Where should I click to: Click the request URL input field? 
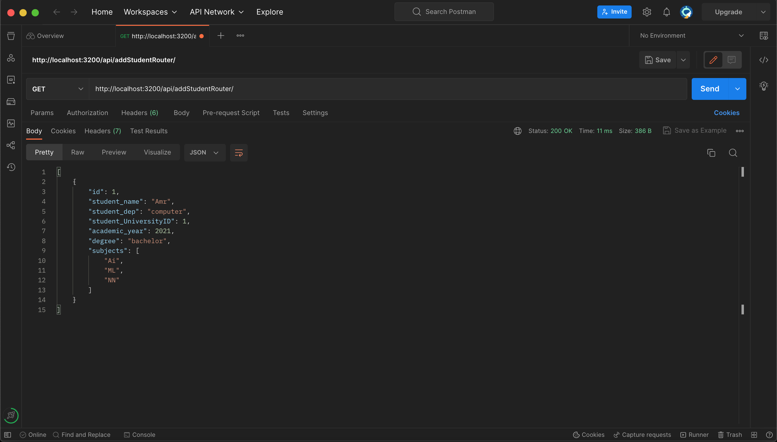click(x=388, y=89)
